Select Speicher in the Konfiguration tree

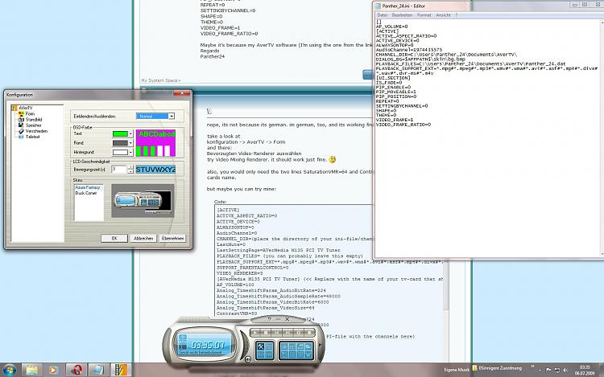click(x=33, y=125)
